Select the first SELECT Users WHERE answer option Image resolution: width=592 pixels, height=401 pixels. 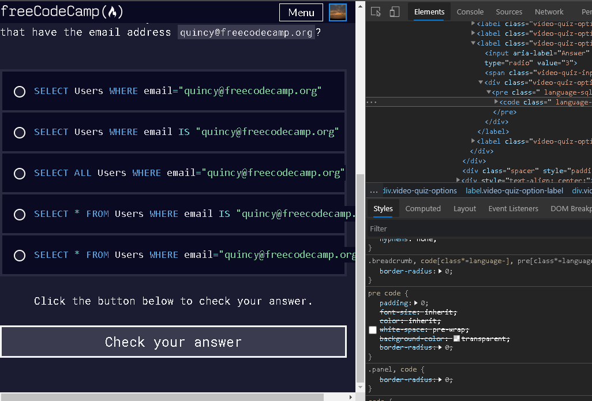click(x=20, y=91)
